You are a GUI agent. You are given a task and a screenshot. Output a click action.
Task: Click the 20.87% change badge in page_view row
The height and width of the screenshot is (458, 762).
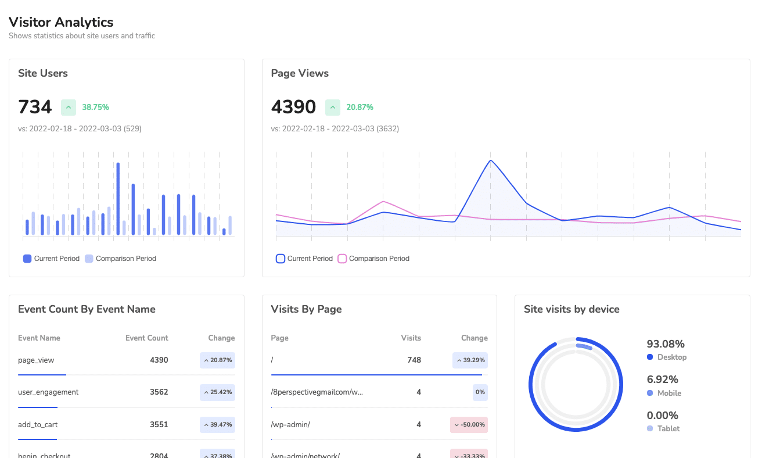coord(217,360)
